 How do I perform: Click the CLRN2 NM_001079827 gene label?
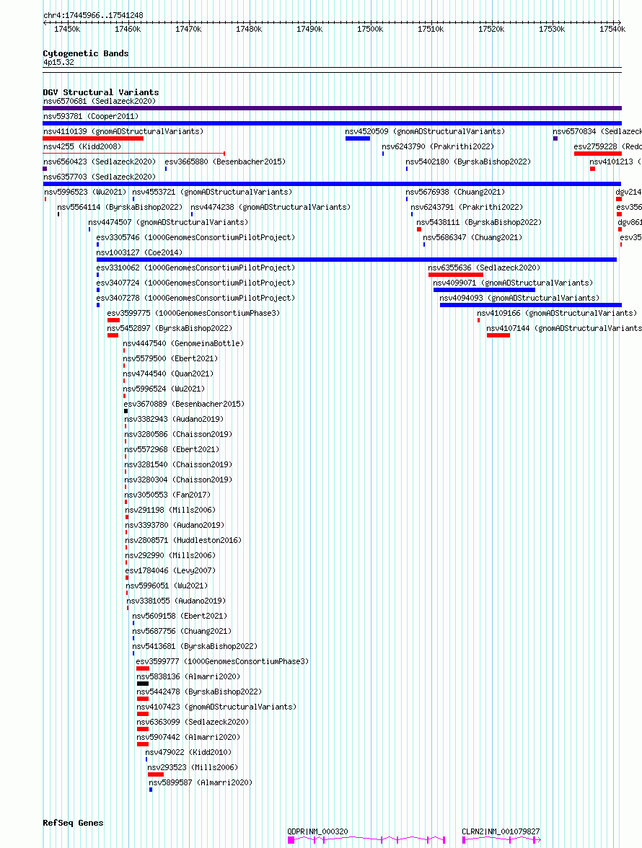click(501, 832)
